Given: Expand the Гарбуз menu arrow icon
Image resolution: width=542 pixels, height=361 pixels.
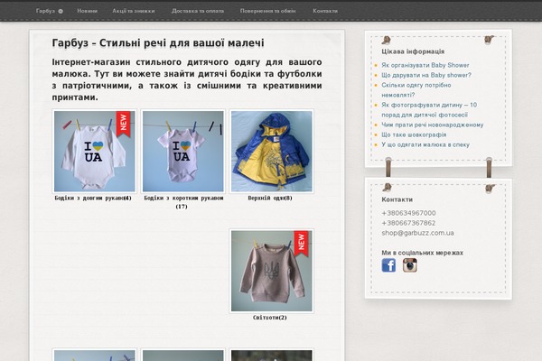Looking at the screenshot, I should (61, 11).
